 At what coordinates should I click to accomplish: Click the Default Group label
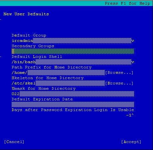tap(29, 35)
